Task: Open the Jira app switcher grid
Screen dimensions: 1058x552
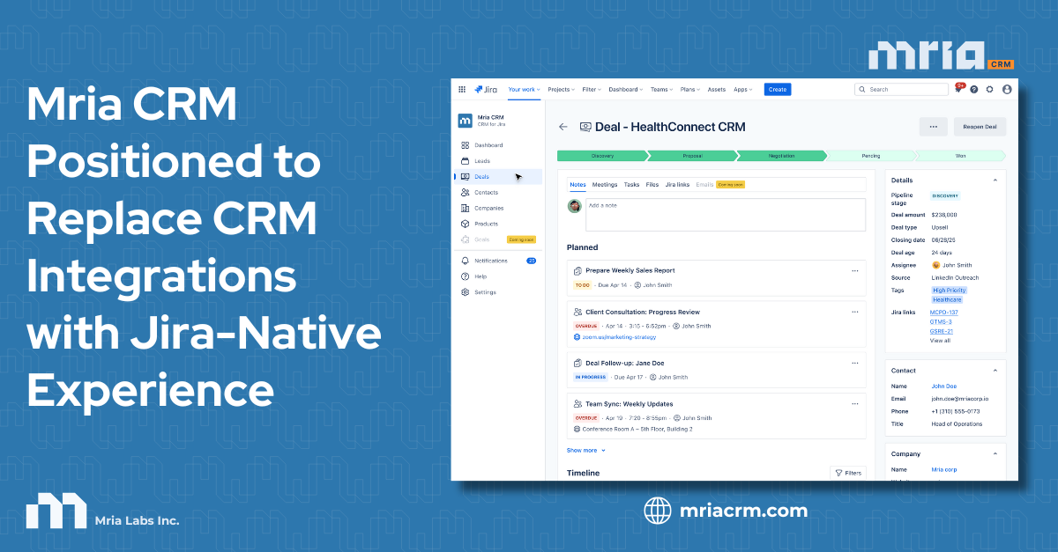Action: click(x=462, y=89)
